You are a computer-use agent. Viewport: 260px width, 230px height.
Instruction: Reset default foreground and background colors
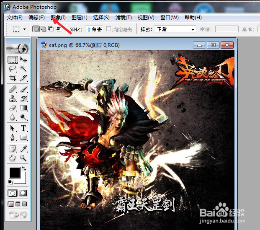point(10,182)
